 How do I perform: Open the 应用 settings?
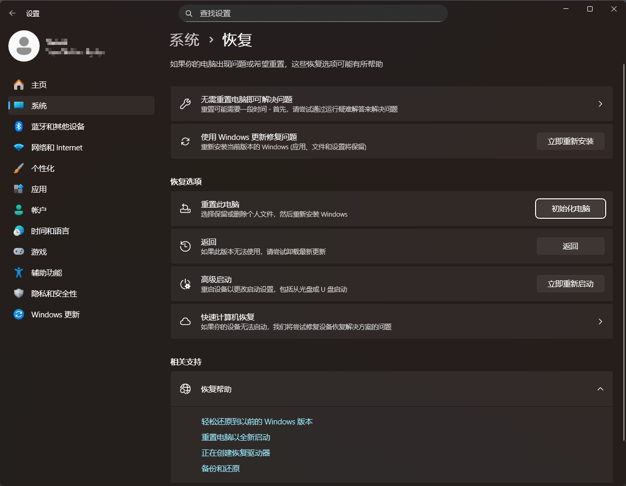pos(81,189)
